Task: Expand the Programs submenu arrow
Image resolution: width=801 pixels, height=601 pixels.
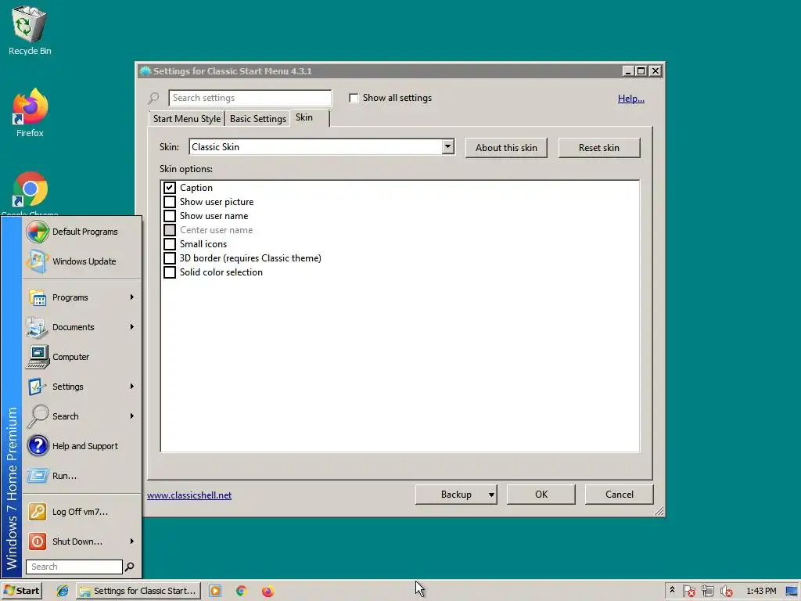Action: (131, 297)
